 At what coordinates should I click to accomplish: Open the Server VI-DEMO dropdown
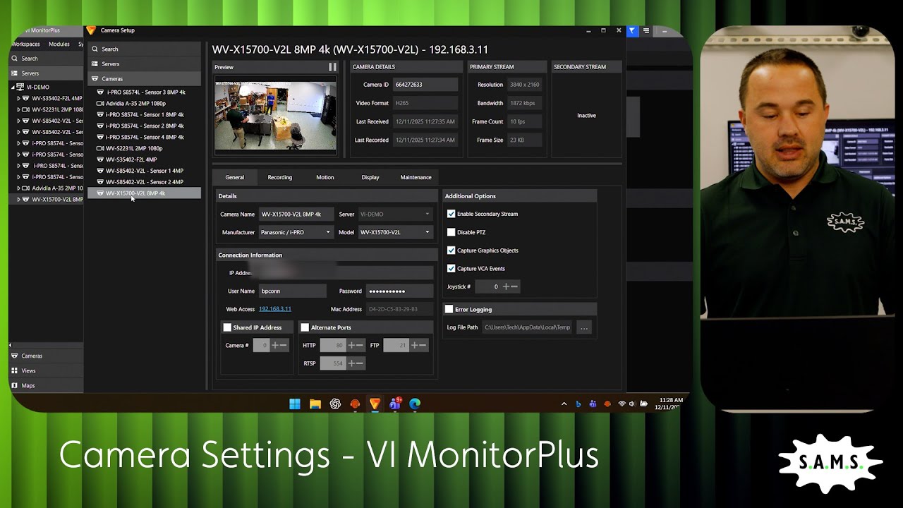[394, 214]
